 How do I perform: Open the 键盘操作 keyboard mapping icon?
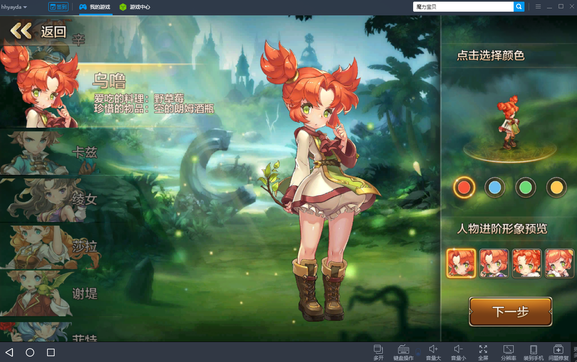404,352
